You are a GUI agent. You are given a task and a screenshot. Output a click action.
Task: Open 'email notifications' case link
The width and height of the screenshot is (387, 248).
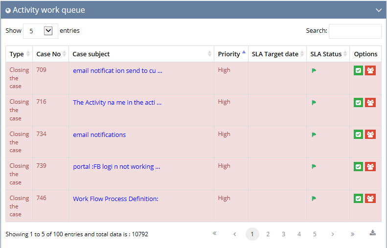pos(99,135)
